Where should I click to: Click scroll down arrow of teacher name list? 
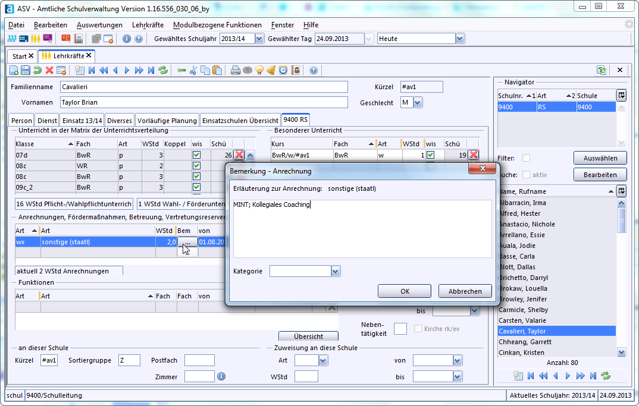622,353
